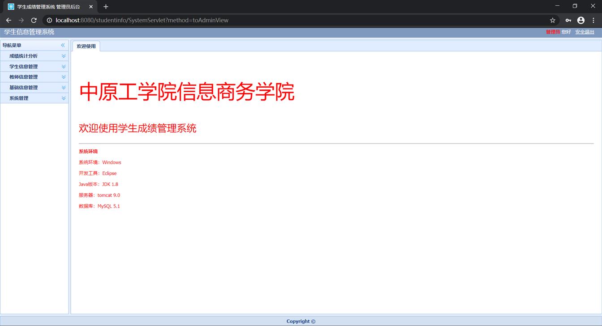Click the 管理员 username text
The image size is (602, 326).
[553, 32]
